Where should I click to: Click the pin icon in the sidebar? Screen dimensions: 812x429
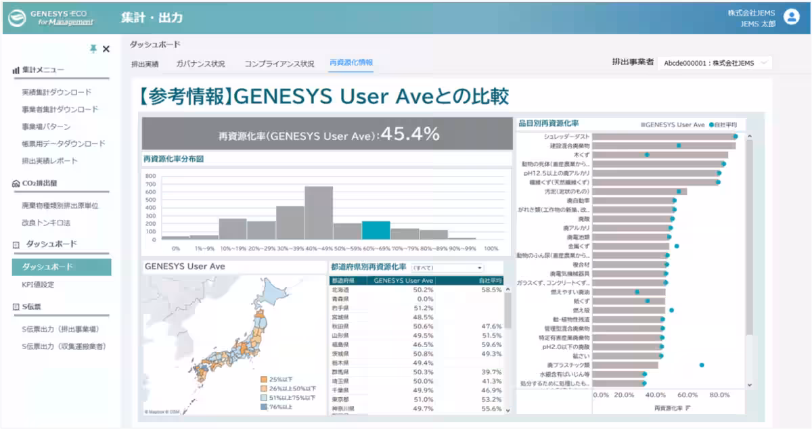(x=93, y=49)
